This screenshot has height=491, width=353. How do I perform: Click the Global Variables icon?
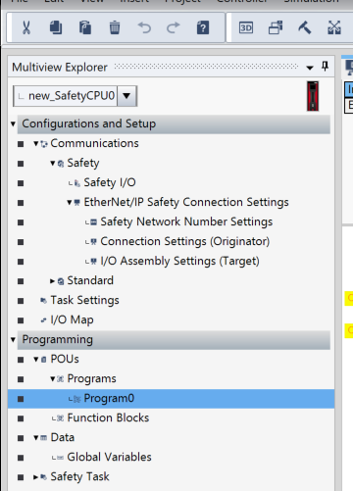(60, 458)
